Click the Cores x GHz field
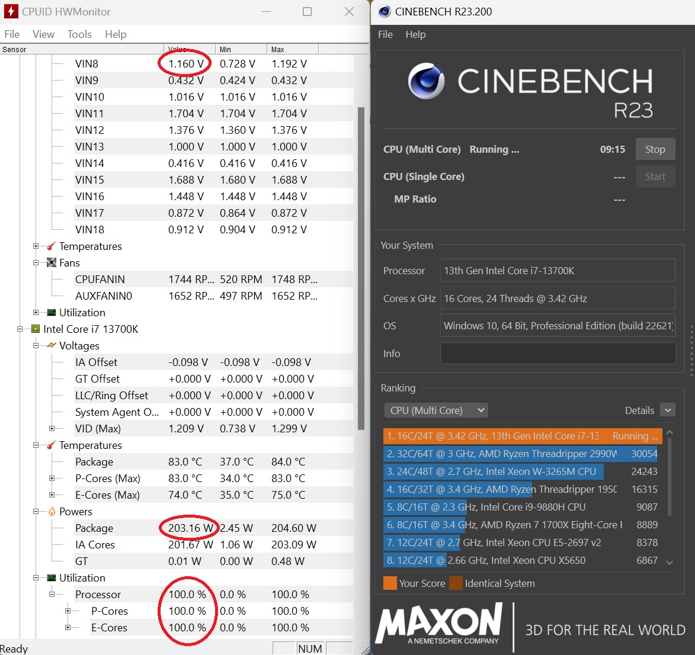 pos(558,298)
